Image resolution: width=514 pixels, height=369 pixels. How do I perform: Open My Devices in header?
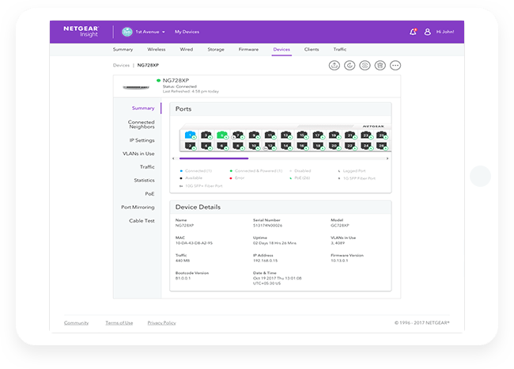click(187, 32)
